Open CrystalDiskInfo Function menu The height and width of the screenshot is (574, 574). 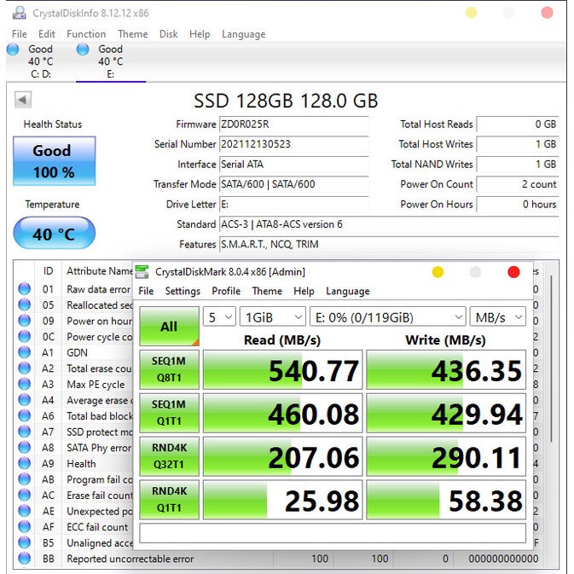[86, 34]
